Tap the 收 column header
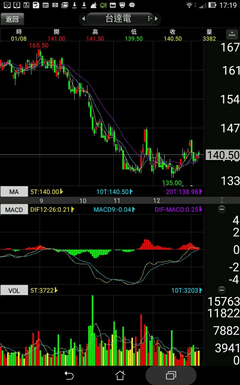240x385 pixels. coord(173,32)
